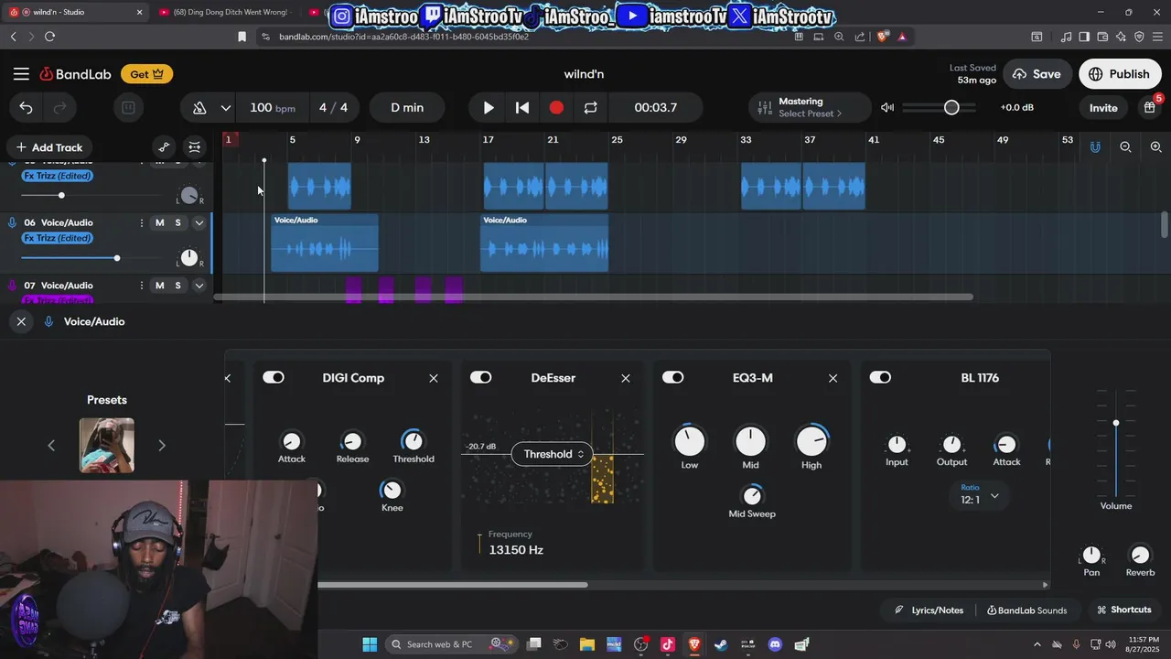This screenshot has height=659, width=1171.
Task: Disable the EQ3-M effect switch
Action: pyautogui.click(x=672, y=377)
